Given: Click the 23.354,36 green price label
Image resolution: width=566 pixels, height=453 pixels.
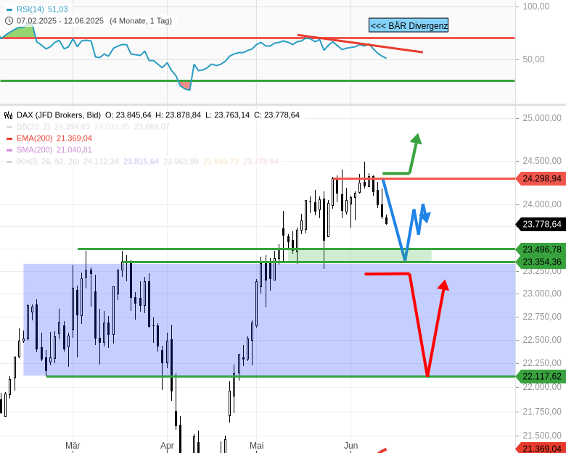Looking at the screenshot, I should pyautogui.click(x=541, y=262).
